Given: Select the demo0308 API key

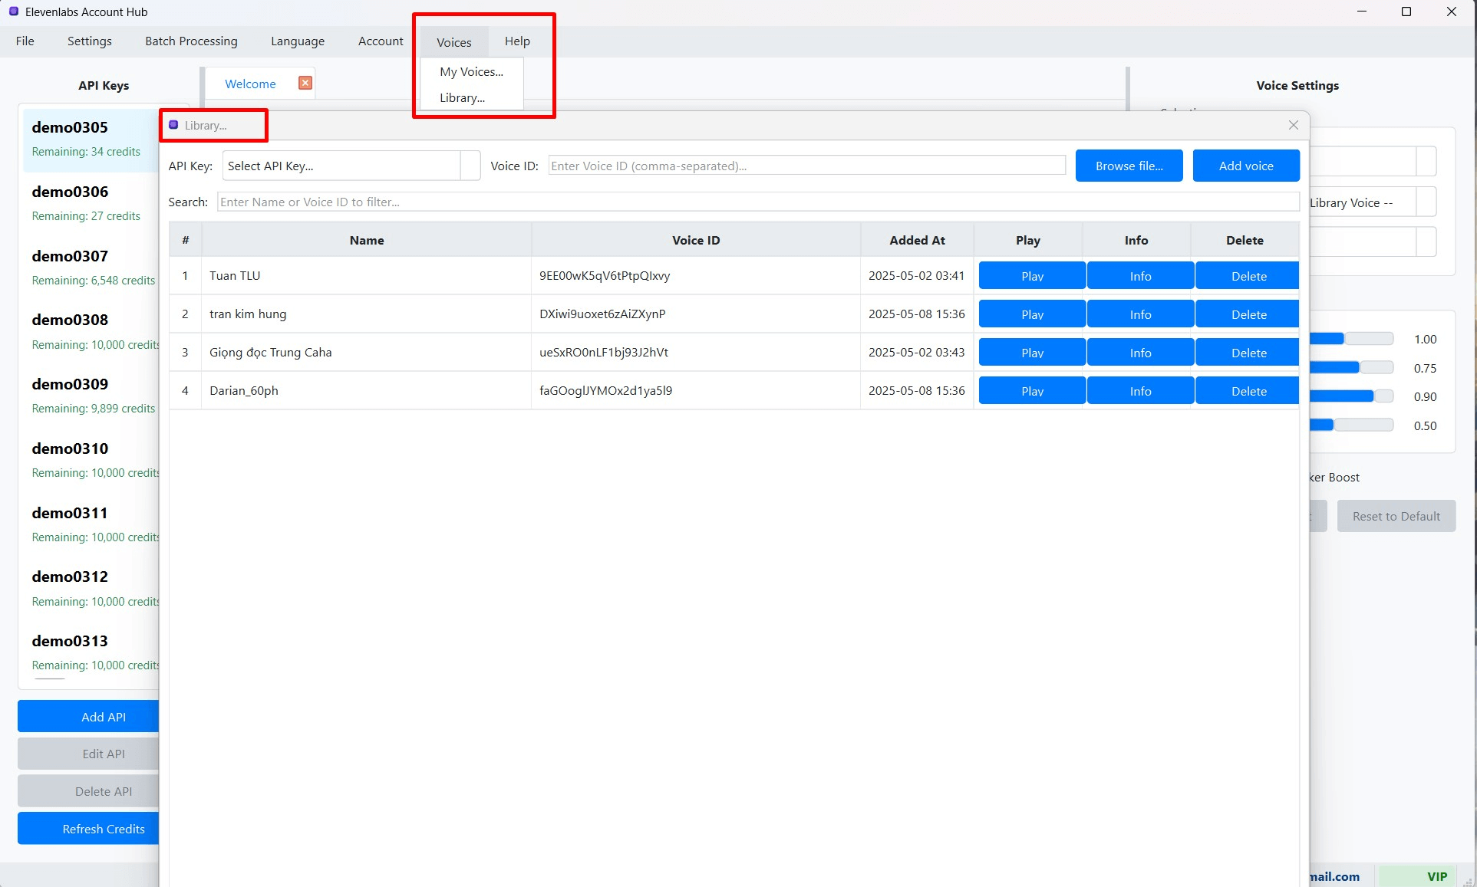Looking at the screenshot, I should (x=91, y=331).
